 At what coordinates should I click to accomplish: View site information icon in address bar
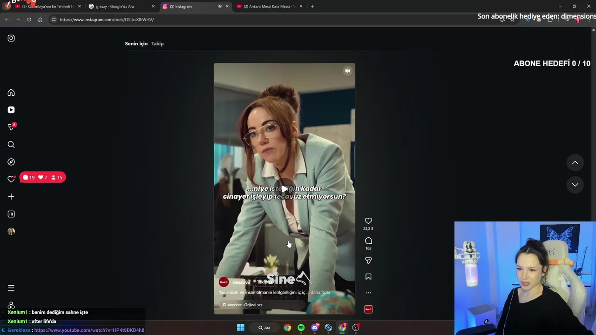[x=54, y=20]
